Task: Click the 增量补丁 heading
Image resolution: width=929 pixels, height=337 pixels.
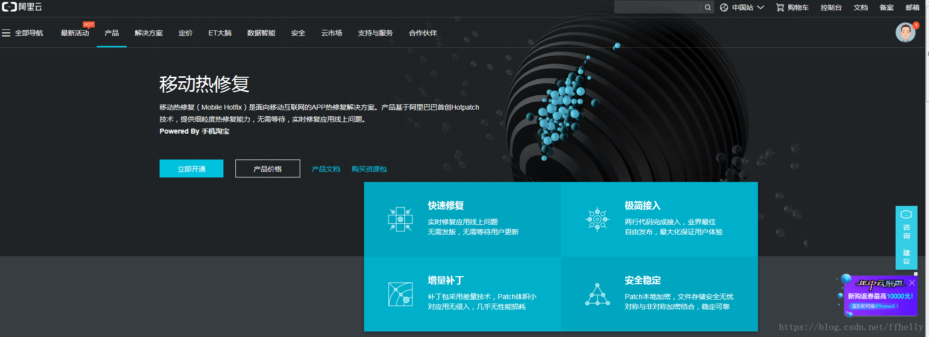Action: coord(446,280)
